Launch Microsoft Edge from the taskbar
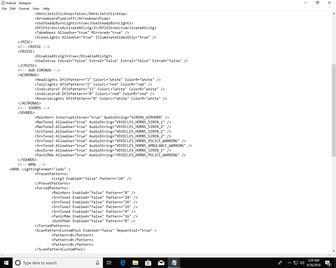The height and width of the screenshot is (268, 336). tap(123, 263)
